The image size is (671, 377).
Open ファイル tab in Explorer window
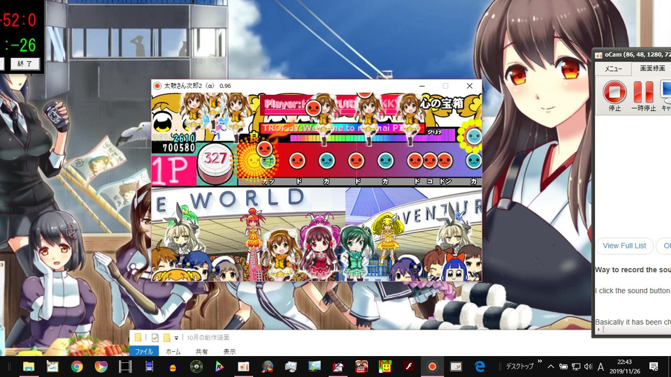(144, 351)
